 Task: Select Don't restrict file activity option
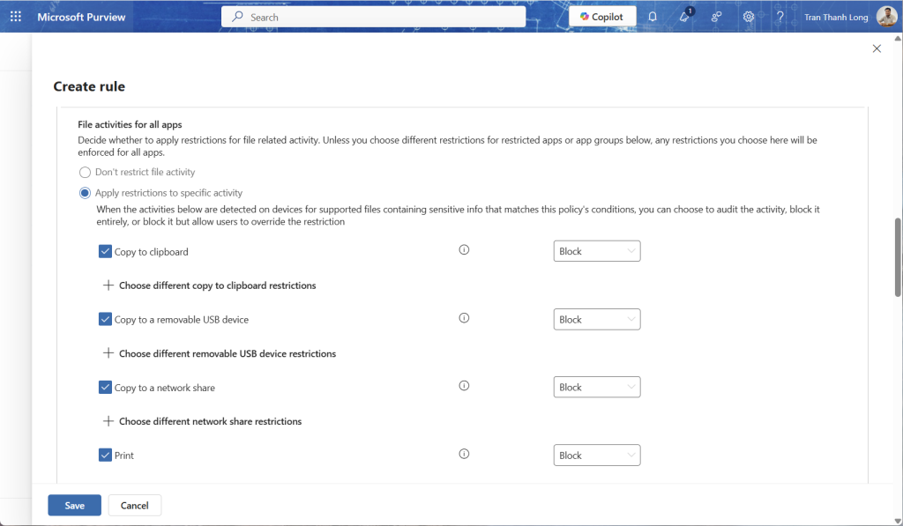tap(86, 173)
